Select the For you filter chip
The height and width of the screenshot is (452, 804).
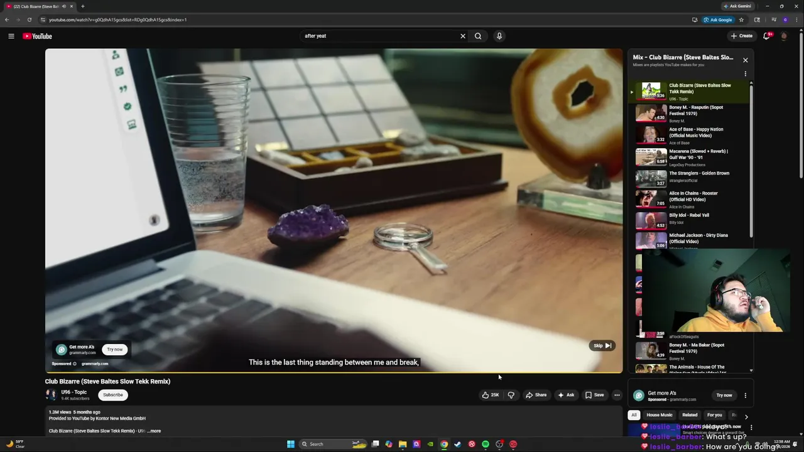[x=715, y=415]
